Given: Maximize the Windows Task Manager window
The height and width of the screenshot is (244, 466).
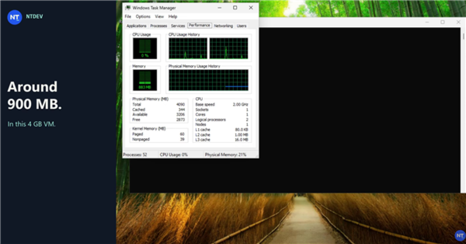Looking at the screenshot, I should (235, 8).
